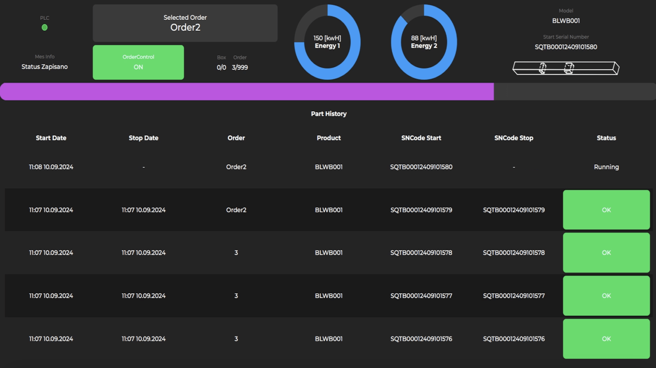Click start date in the 101577 row
656x368 pixels.
point(51,296)
